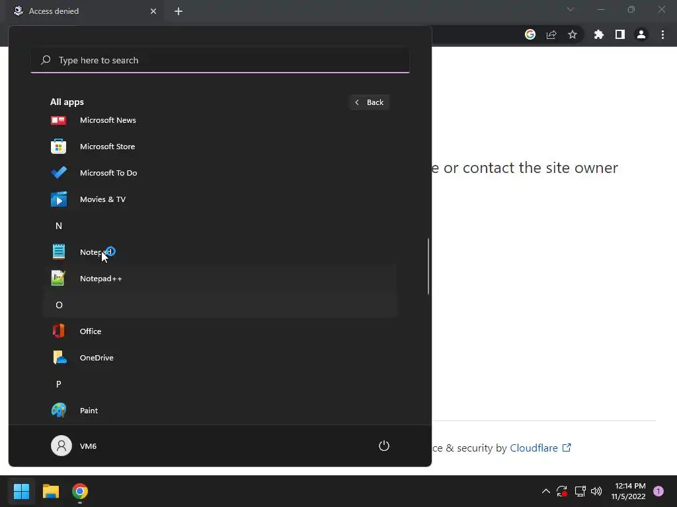Select the Microsoft News label text
The image size is (677, 507).
[x=108, y=120]
